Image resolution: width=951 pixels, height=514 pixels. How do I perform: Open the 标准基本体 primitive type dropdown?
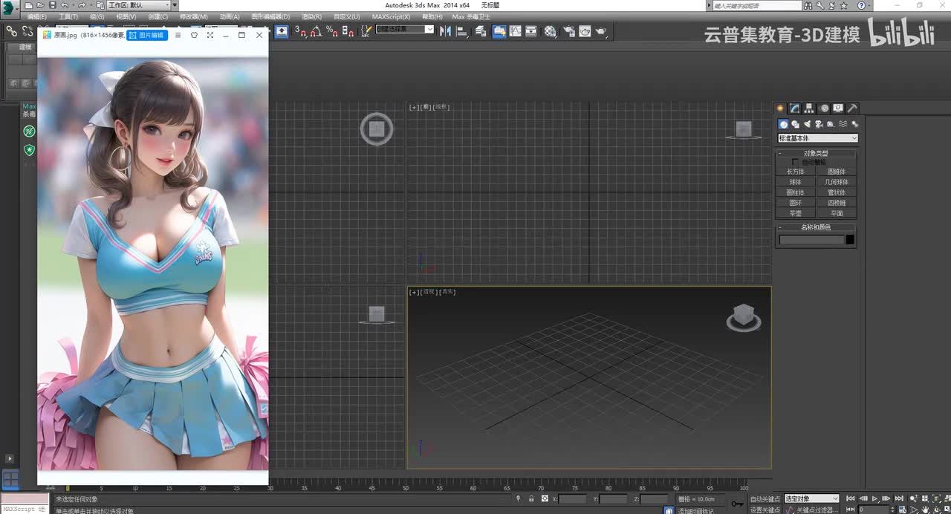point(818,138)
